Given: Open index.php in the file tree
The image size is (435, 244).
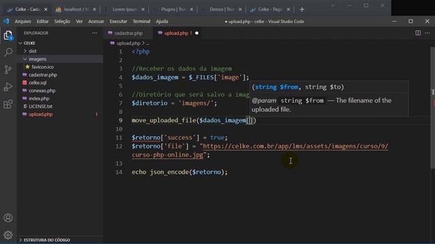Looking at the screenshot, I should [x=39, y=98].
